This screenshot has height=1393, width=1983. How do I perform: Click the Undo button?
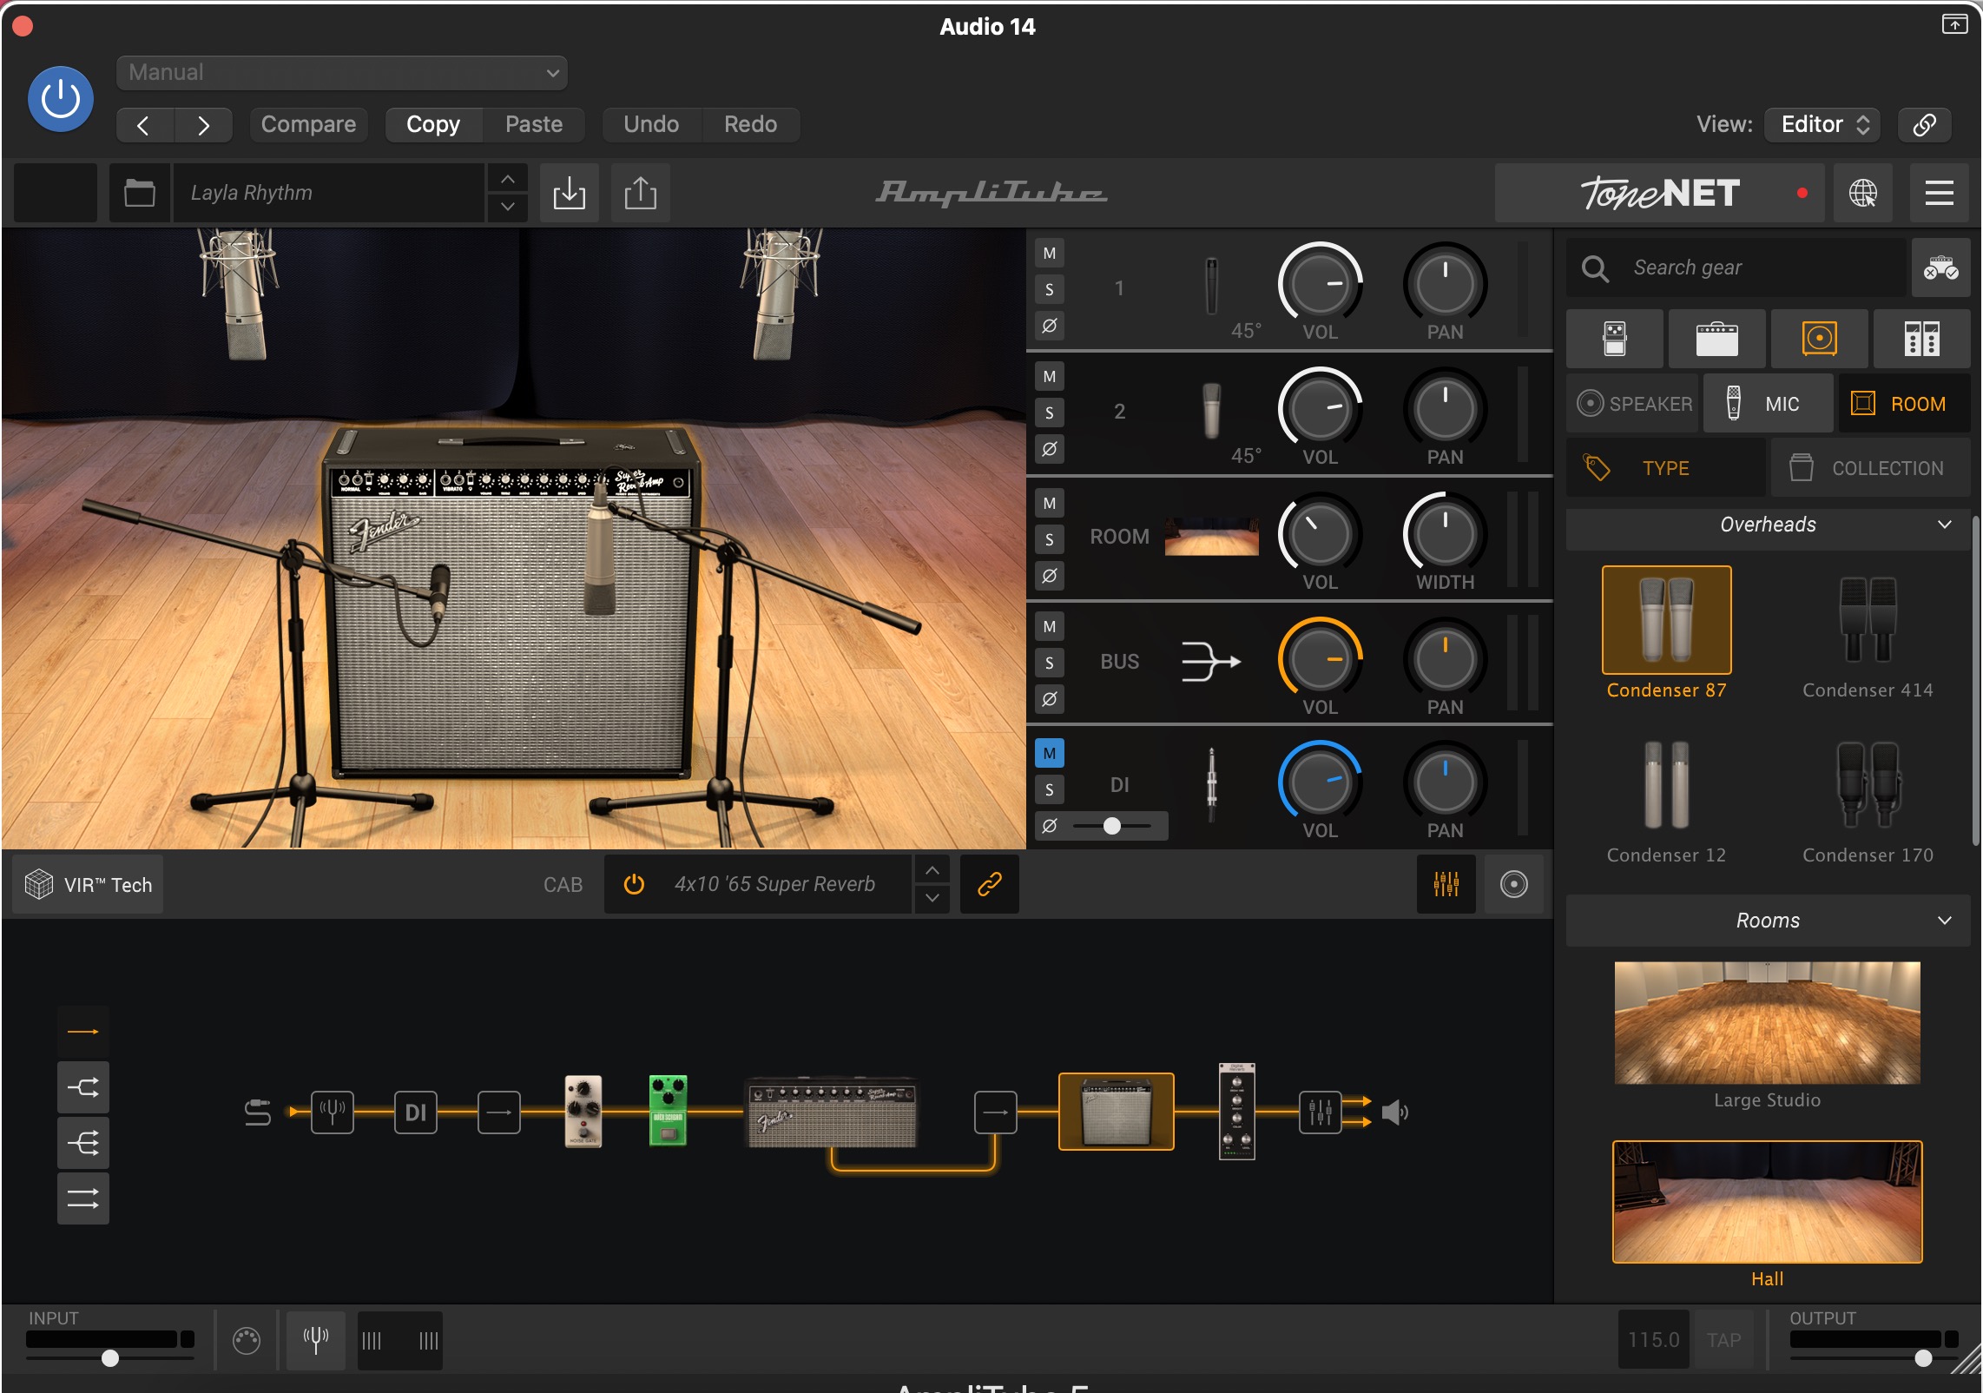click(x=651, y=124)
